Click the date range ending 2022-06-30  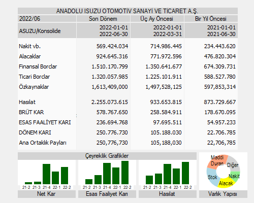coord(113,31)
